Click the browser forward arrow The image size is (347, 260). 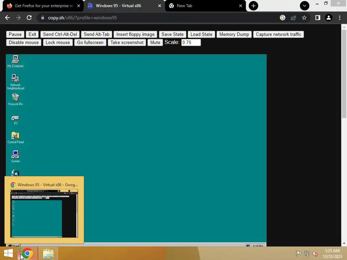(x=18, y=18)
